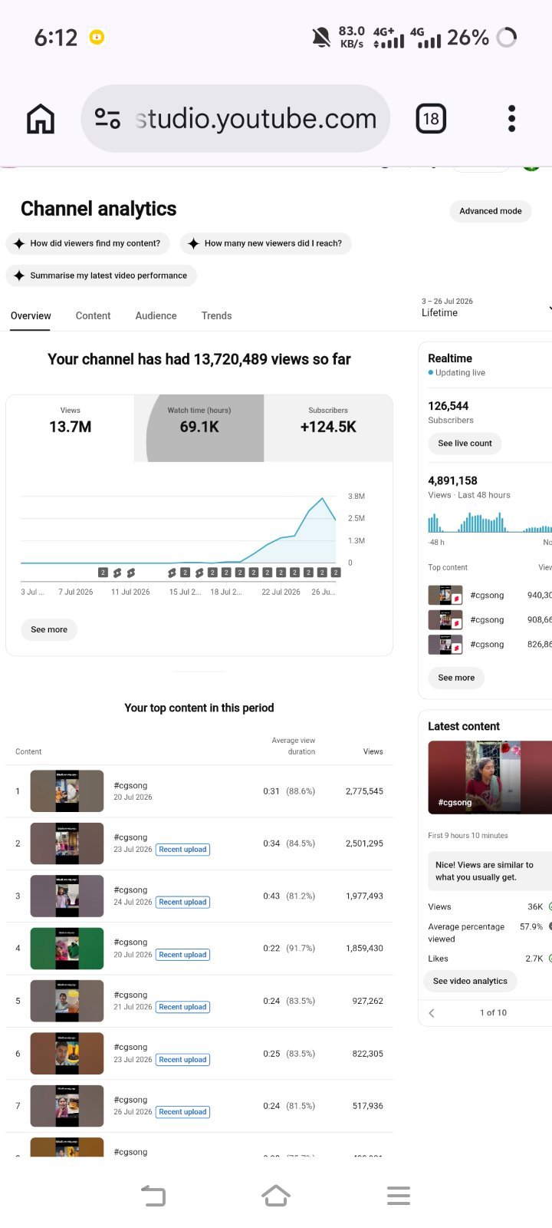Click See more in the Realtime card
This screenshot has width=552, height=1228.
tap(456, 678)
